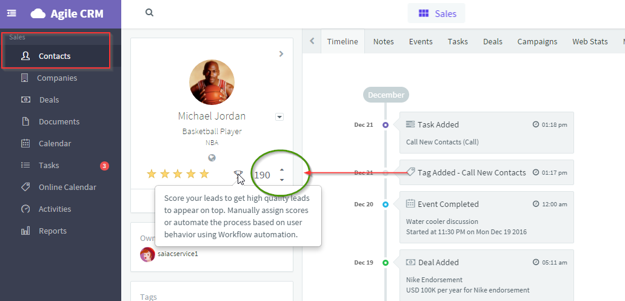
Task: Click the Michael Jordan name heading
Action: point(212,116)
